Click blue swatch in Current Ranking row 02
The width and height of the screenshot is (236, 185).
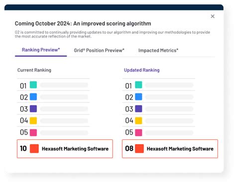pyautogui.click(x=33, y=96)
